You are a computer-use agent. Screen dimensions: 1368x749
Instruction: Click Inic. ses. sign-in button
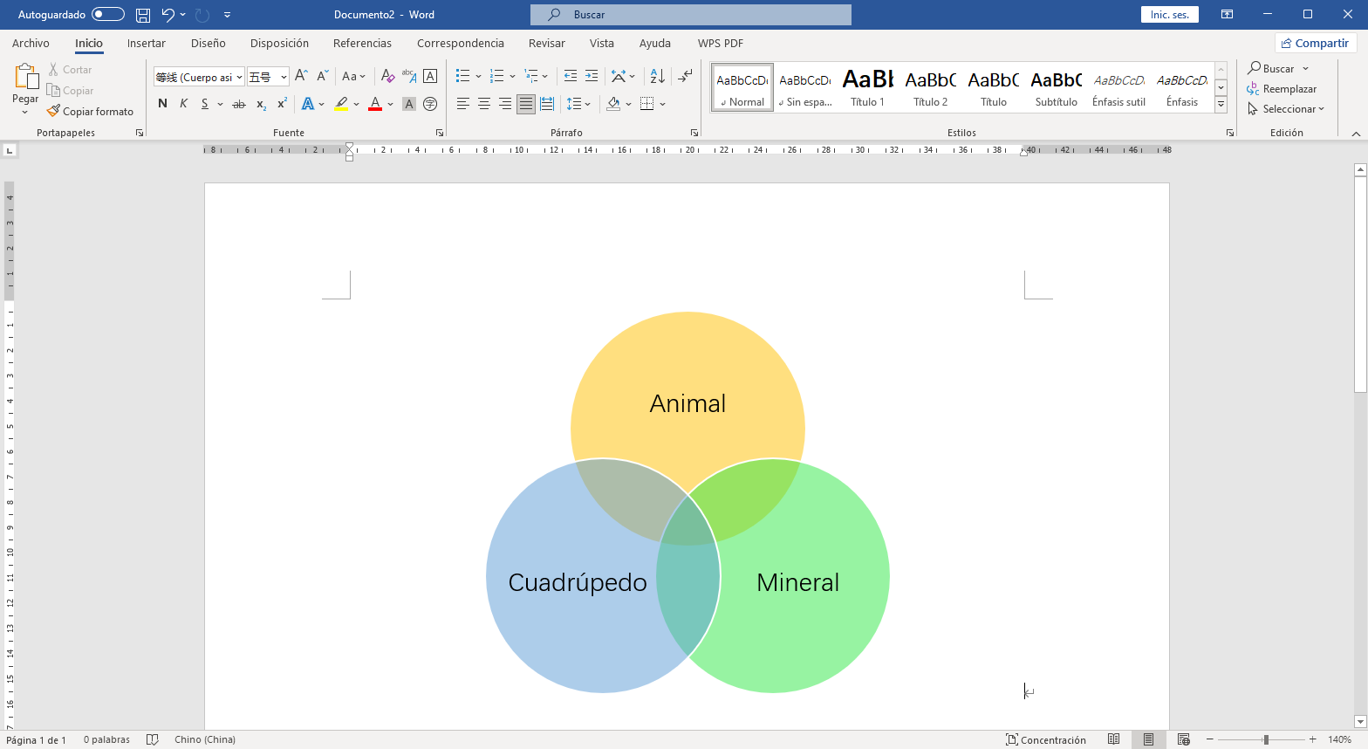tap(1170, 15)
